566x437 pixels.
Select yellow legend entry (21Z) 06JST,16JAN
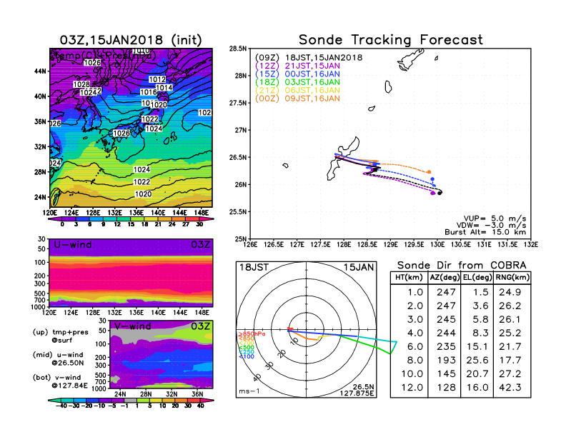[297, 91]
